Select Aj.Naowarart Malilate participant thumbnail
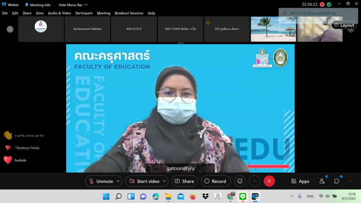361x203 pixels. (87, 29)
